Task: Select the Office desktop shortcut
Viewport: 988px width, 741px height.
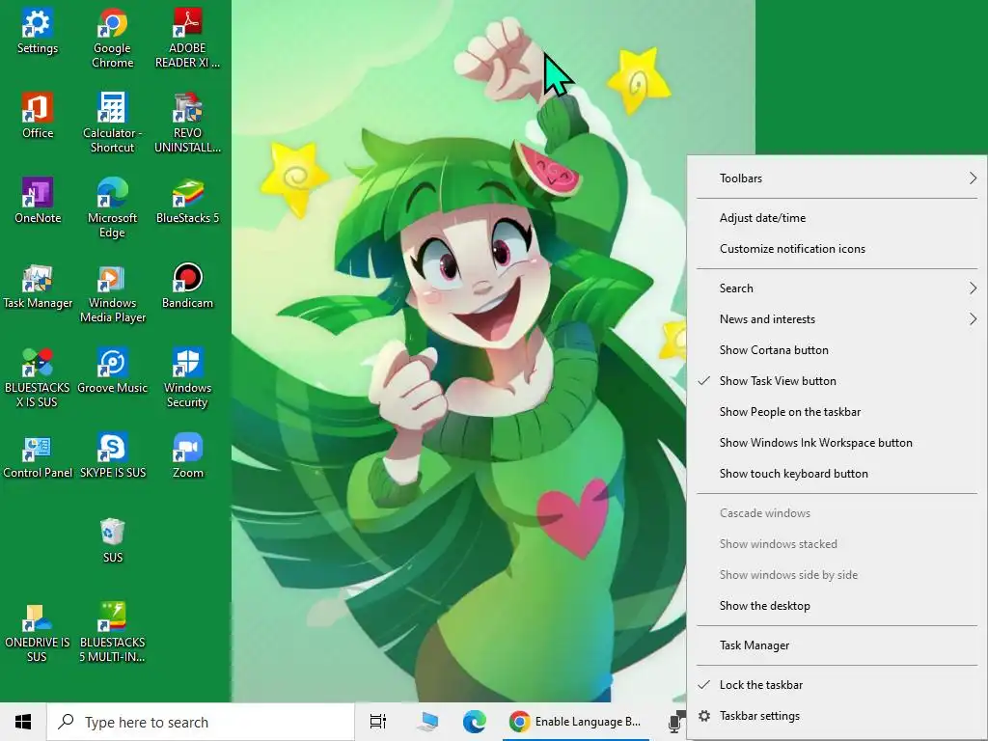Action: [38, 117]
